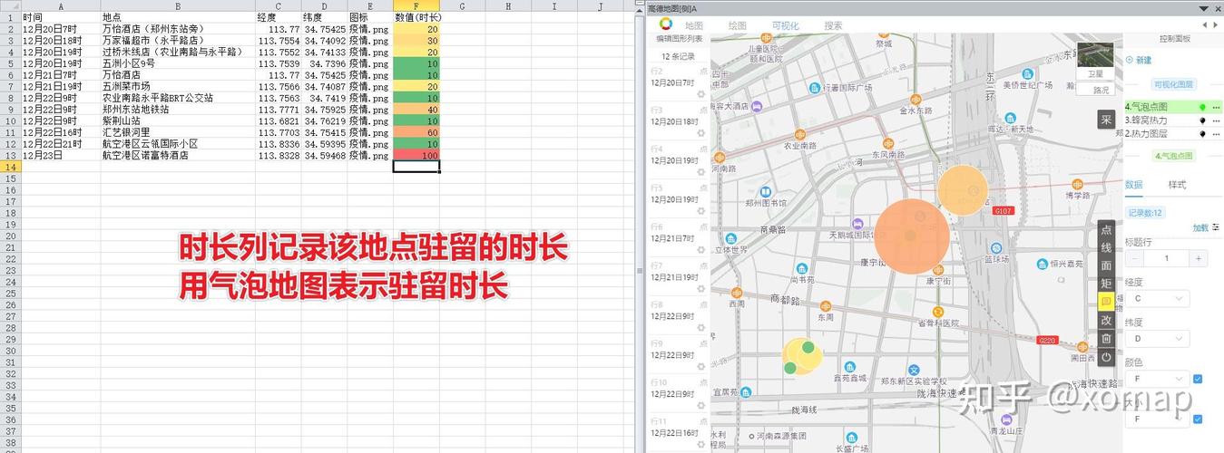Click 可视化图层 section label
Viewport: 1224px width, 453px height.
click(x=1174, y=83)
